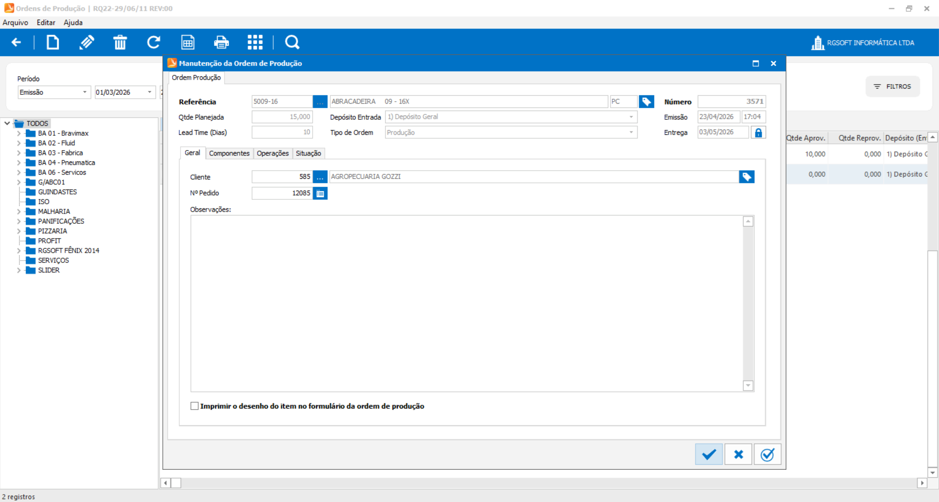Expand the BA 04 - Pneumatica tree node
The width and height of the screenshot is (939, 502).
pos(19,163)
